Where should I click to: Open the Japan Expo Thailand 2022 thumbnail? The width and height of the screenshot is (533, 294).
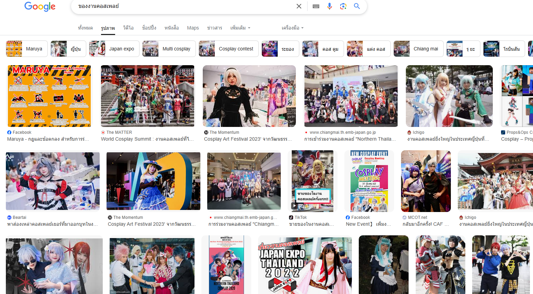pyautogui.click(x=305, y=264)
